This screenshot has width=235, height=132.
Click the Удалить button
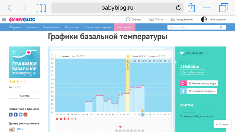(x=24, y=96)
